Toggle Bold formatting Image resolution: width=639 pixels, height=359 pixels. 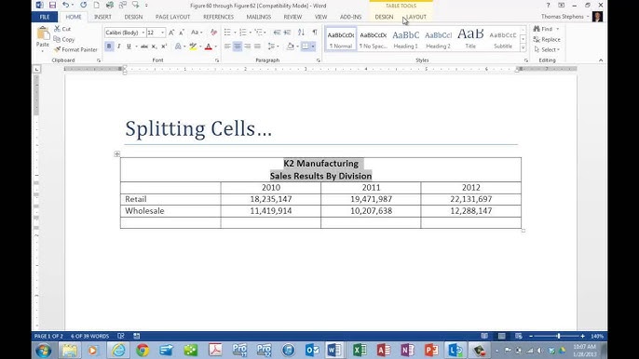pos(109,47)
